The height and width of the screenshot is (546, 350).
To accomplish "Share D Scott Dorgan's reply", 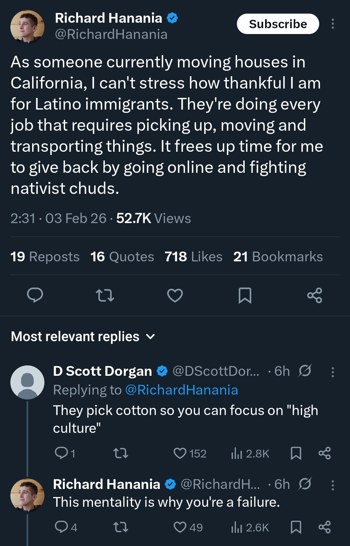I will (324, 453).
